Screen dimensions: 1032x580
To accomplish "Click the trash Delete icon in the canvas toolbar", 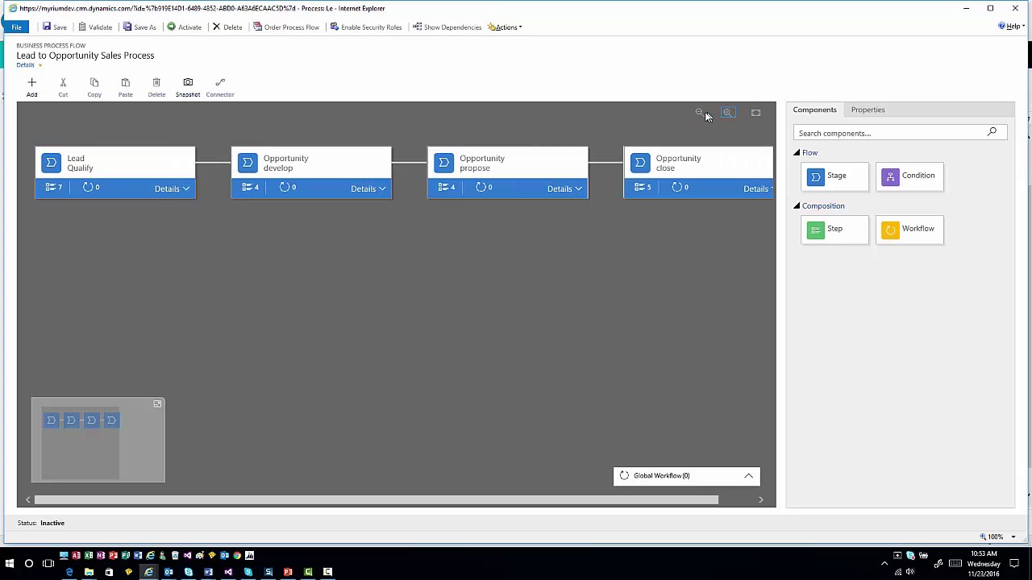I will point(156,82).
